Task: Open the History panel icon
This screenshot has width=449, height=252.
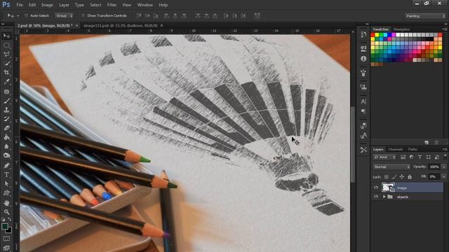Action: point(363,34)
